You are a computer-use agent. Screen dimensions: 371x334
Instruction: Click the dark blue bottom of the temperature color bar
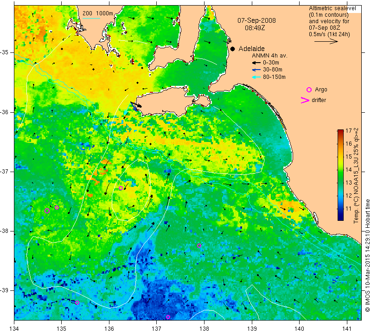[340, 218]
